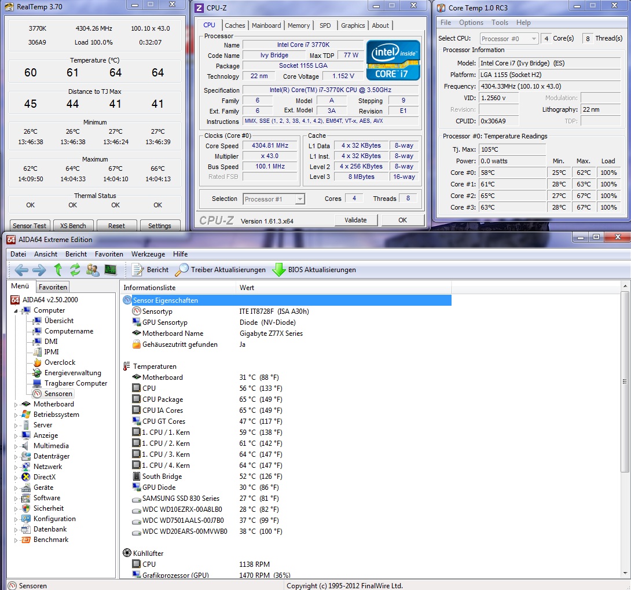
Task: Select the Sensor Eigenschaften row
Action: [287, 301]
